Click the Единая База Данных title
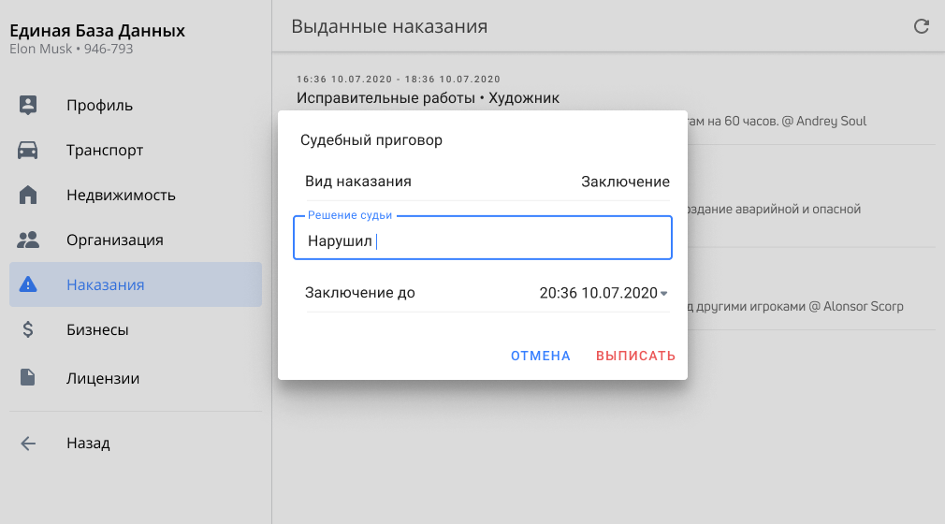 [97, 31]
